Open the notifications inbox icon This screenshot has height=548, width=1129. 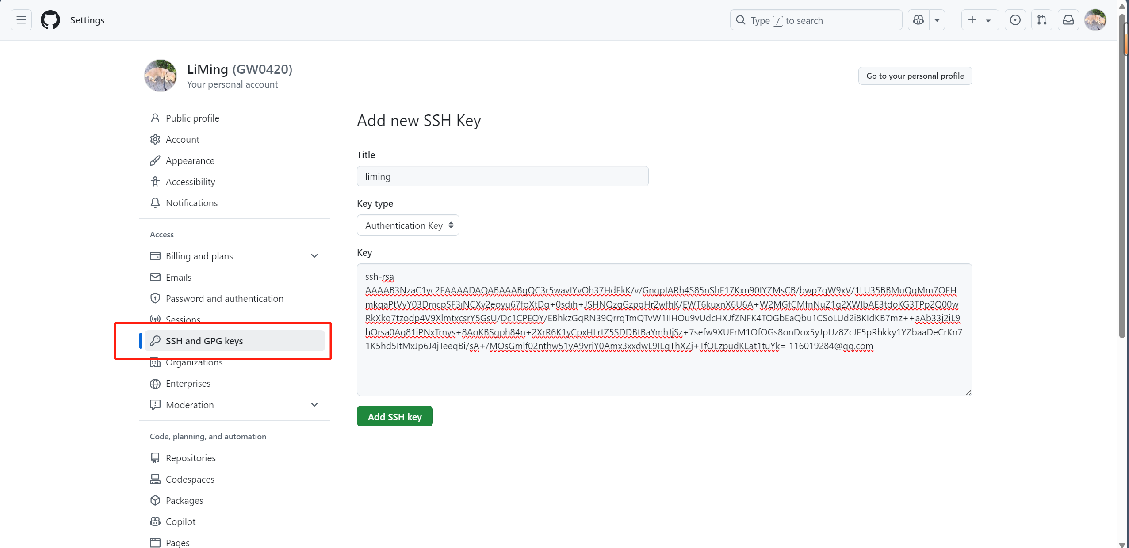(x=1068, y=20)
